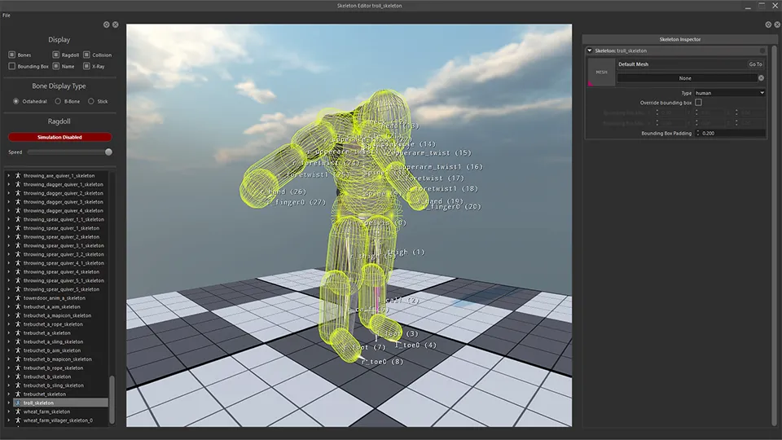This screenshot has height=440, width=782.
Task: Close the left display panel
Action: (116, 25)
